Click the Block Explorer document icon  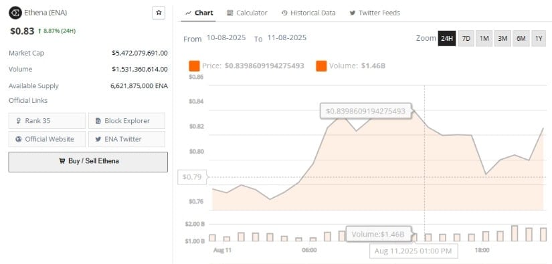pos(98,121)
